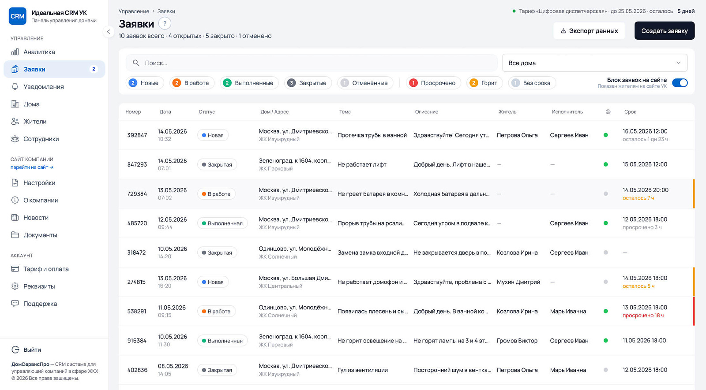Click the Жители people icon
The height and width of the screenshot is (390, 706).
(x=15, y=122)
